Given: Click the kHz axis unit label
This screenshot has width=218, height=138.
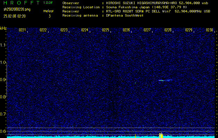Looking at the screenshot, I should (x=3, y=28).
